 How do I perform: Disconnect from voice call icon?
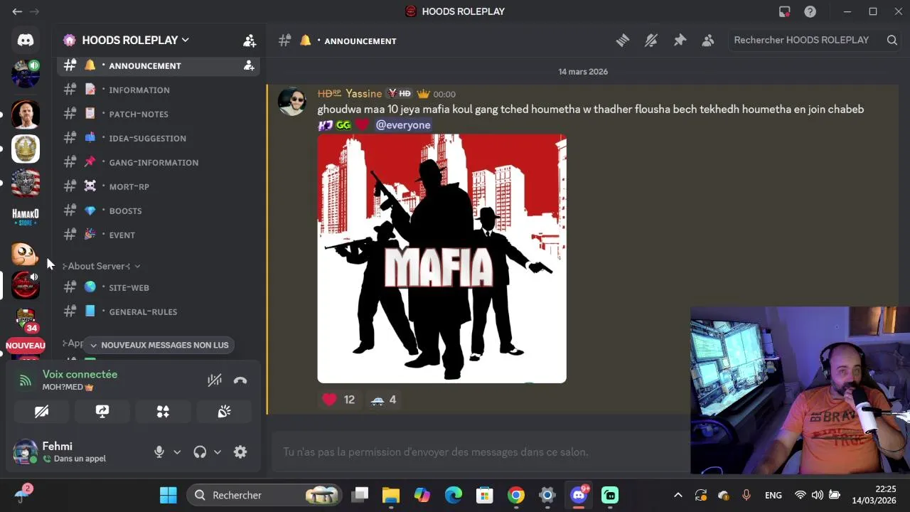[240, 380]
